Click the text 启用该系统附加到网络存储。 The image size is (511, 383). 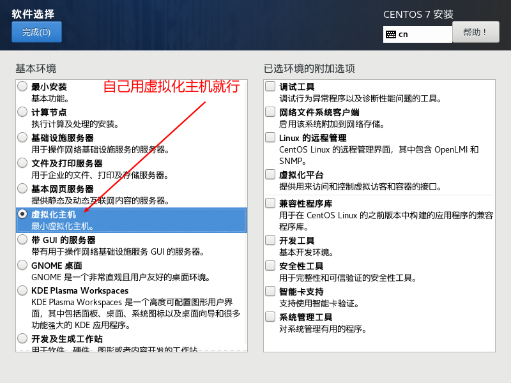pos(332,124)
